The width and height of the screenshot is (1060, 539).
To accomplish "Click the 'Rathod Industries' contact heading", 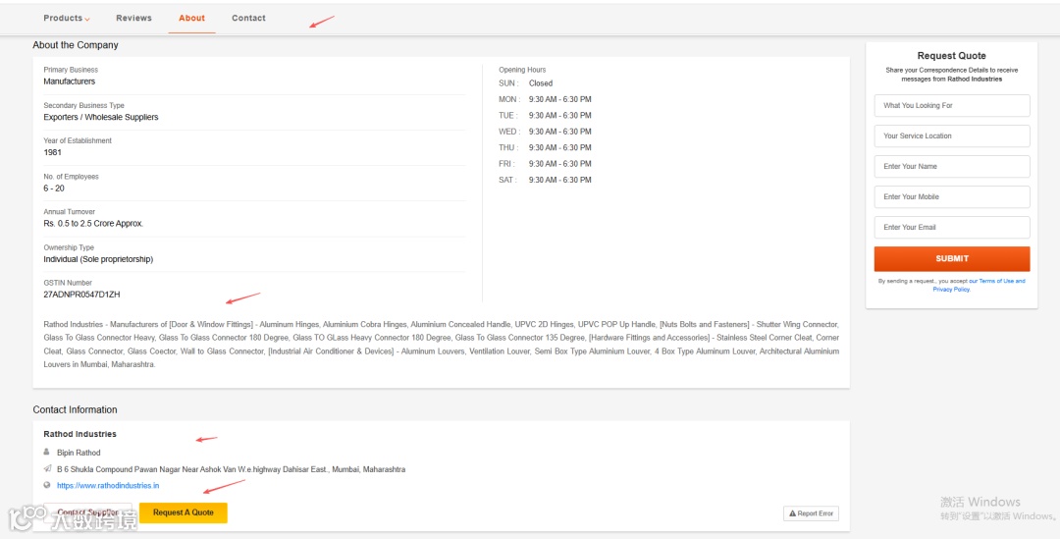I will tap(79, 434).
